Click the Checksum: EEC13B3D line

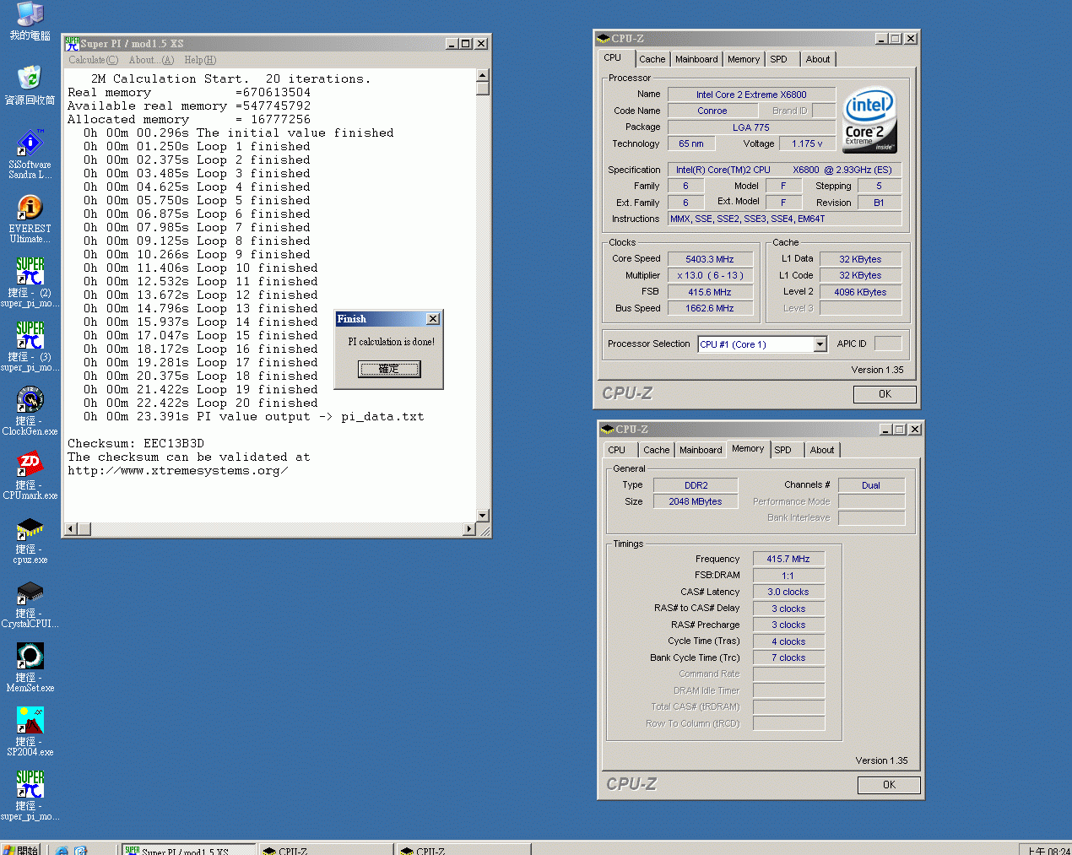pyautogui.click(x=136, y=444)
